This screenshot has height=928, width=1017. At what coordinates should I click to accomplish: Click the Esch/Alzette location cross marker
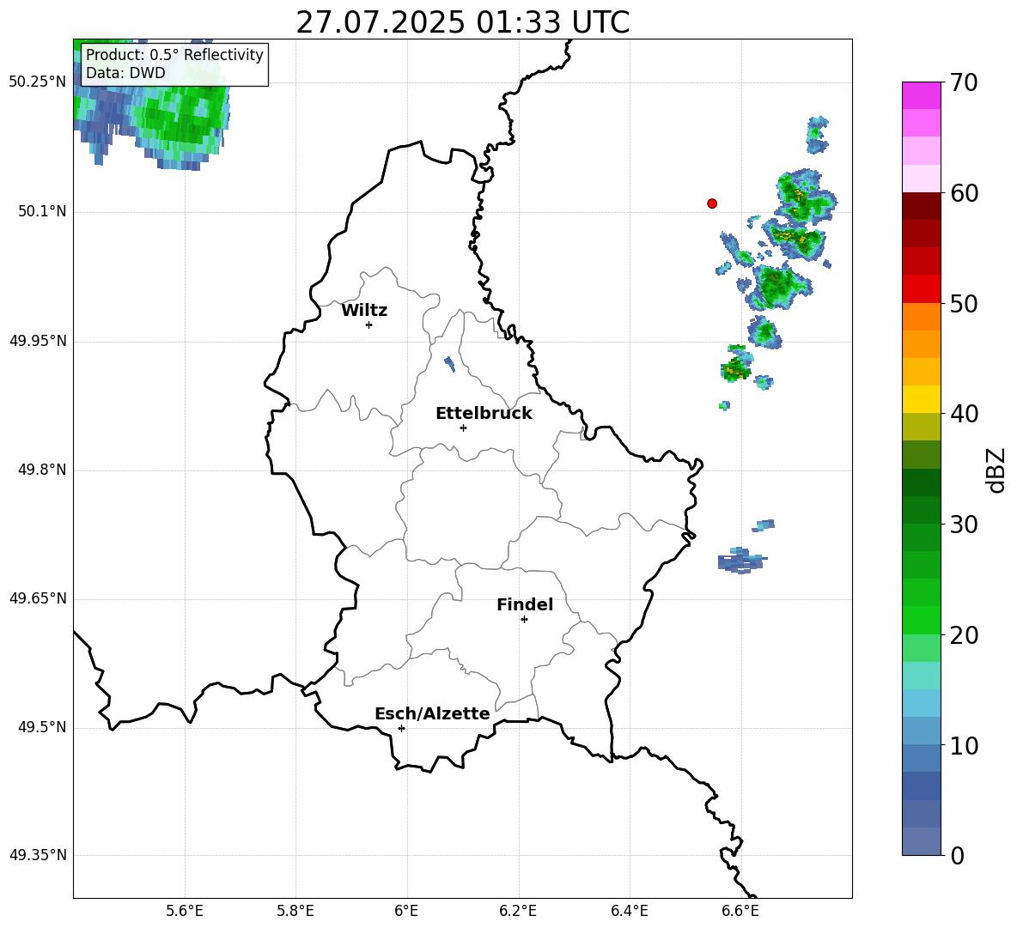(x=401, y=728)
